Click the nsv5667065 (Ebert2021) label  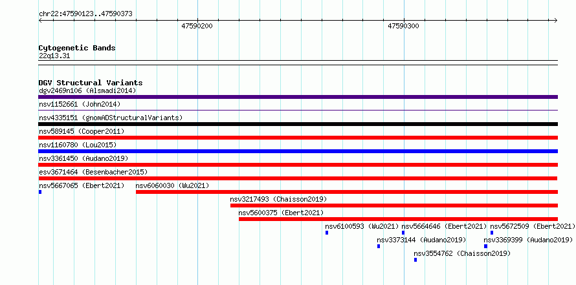click(82, 185)
